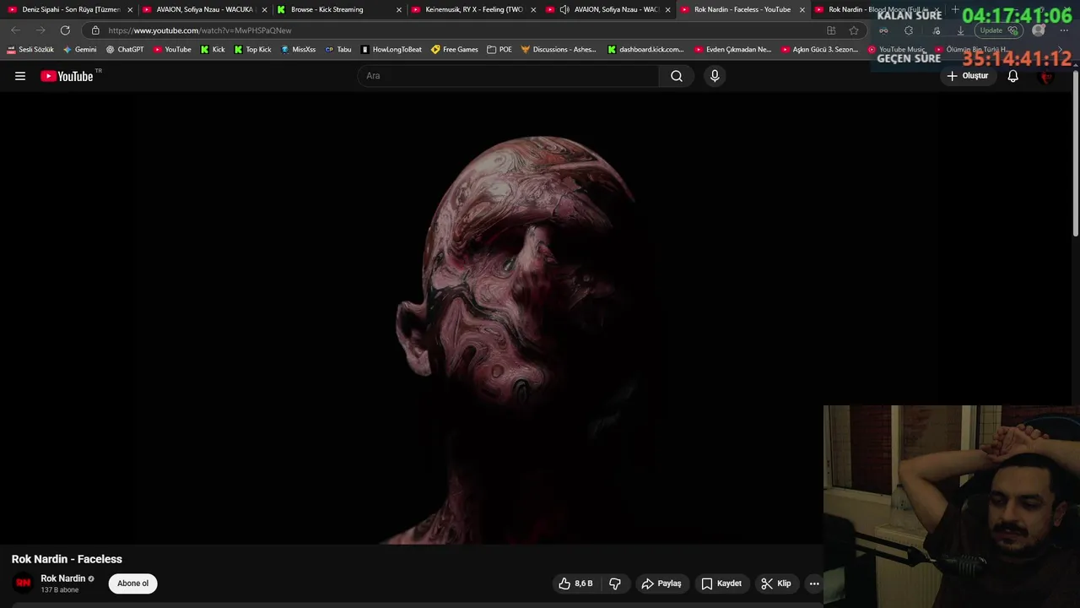Open the Evden Çıkmadan Ne... bookmark

(732, 50)
